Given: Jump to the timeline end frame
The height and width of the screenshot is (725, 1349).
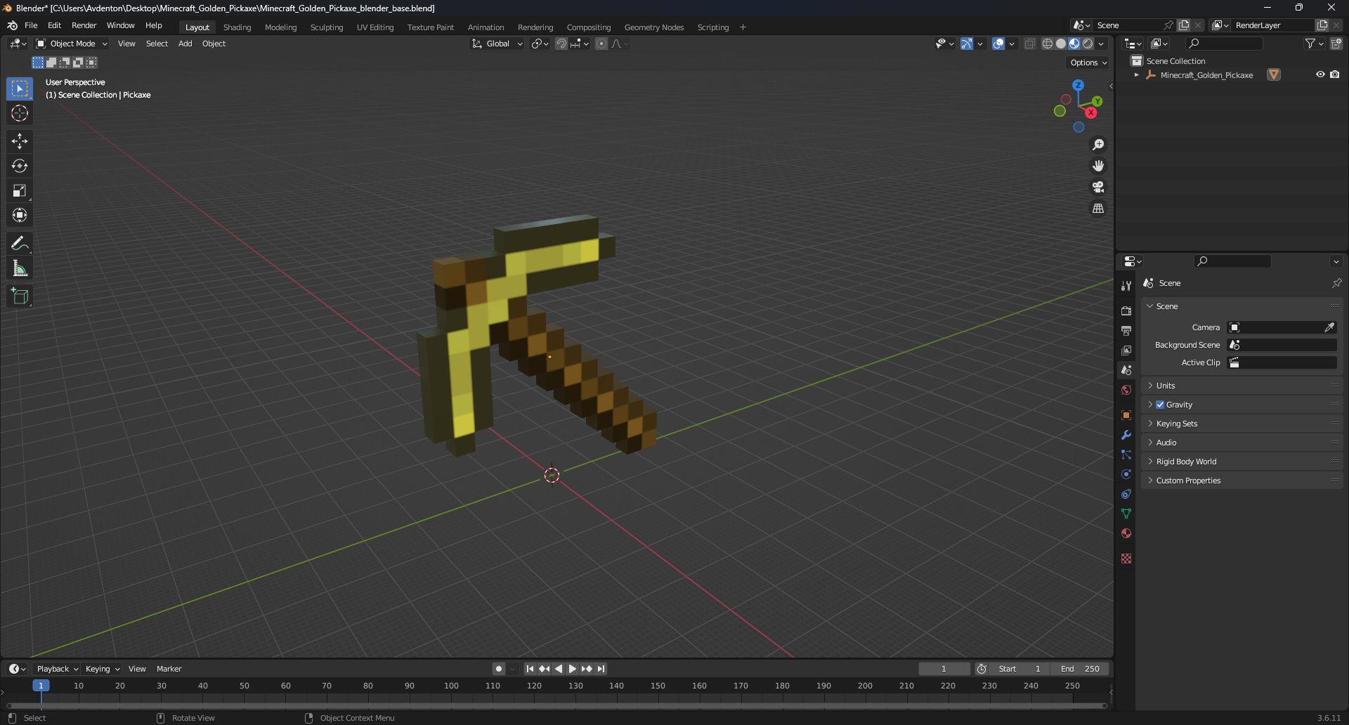Looking at the screenshot, I should point(601,669).
